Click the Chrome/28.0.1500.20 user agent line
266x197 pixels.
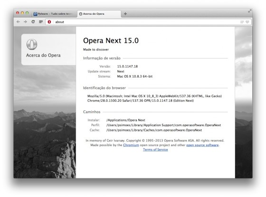click(141, 100)
